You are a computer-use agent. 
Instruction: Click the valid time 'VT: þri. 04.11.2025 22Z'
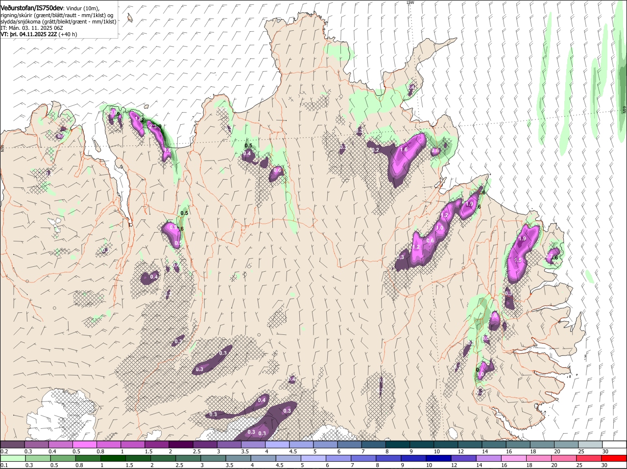coord(28,35)
